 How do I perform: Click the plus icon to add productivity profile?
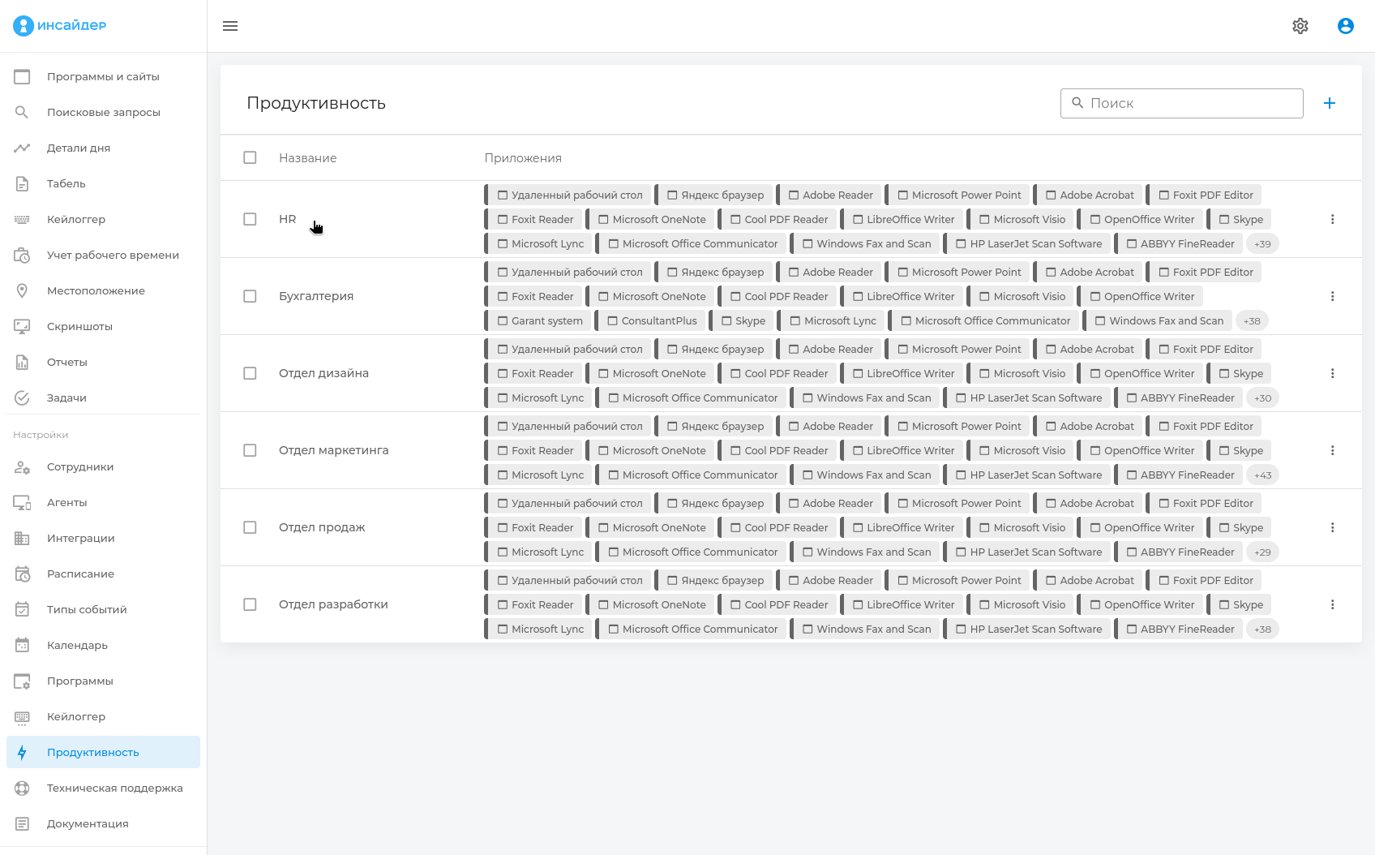[x=1330, y=103]
